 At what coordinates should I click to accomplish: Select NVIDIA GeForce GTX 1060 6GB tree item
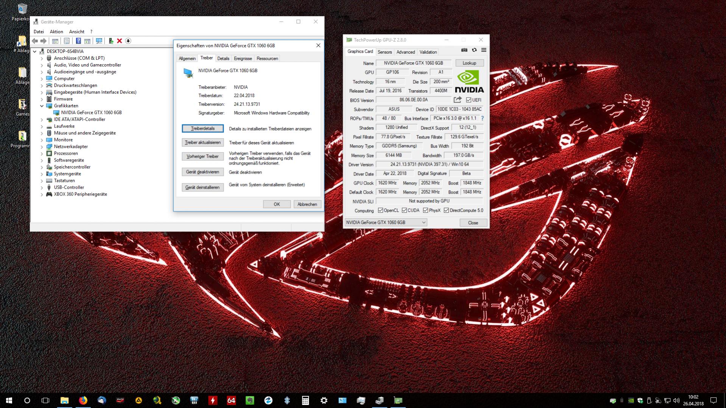(92, 113)
